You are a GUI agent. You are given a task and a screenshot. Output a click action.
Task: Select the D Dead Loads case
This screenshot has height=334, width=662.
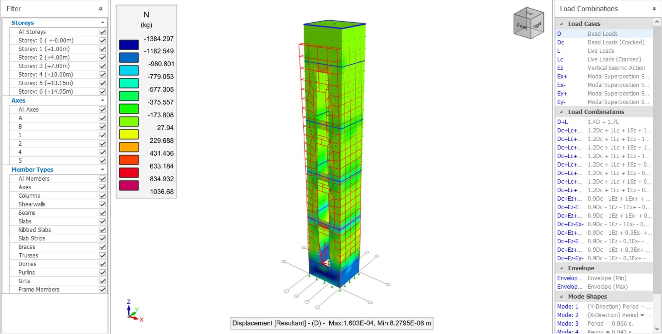point(604,34)
